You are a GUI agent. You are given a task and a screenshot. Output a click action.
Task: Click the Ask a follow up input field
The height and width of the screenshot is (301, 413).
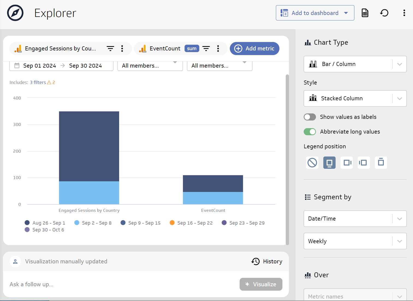tap(109, 284)
